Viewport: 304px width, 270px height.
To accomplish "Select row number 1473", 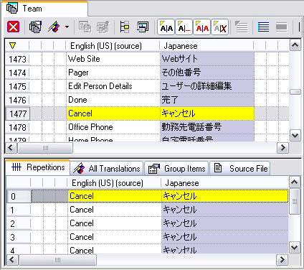I will 17,59.
